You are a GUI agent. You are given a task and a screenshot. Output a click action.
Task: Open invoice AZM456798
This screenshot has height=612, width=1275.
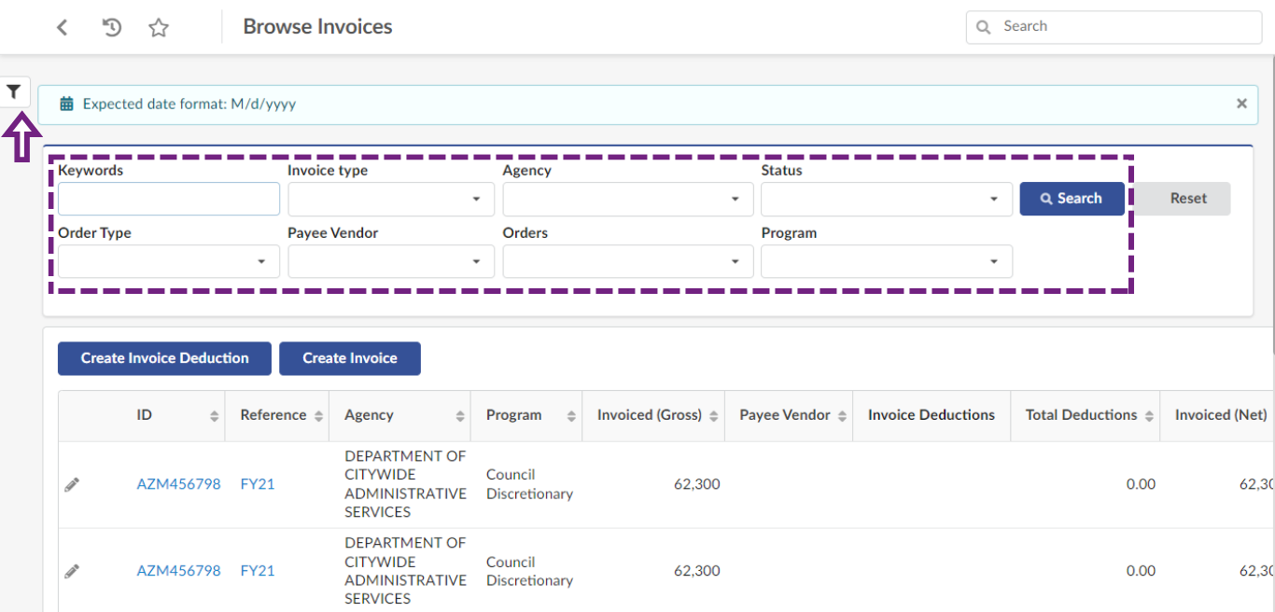(x=178, y=483)
